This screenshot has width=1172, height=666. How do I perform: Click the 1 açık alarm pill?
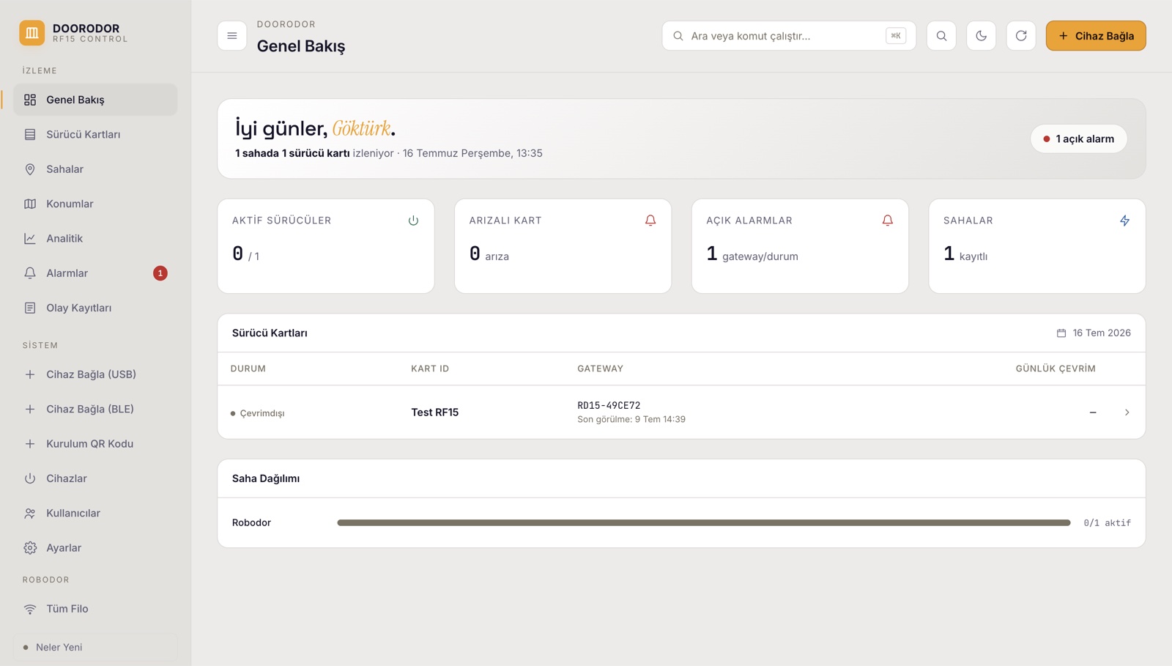[1079, 138]
